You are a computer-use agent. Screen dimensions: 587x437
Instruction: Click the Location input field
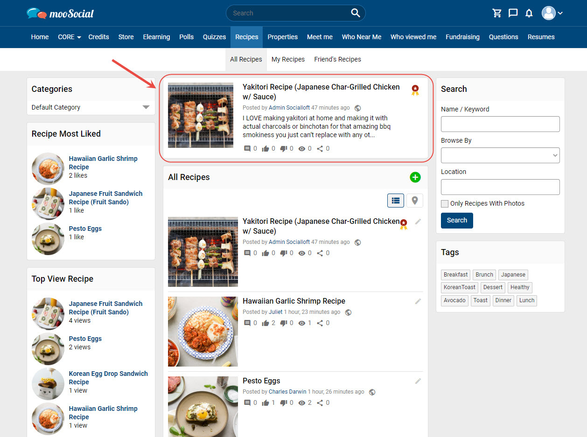coord(500,187)
